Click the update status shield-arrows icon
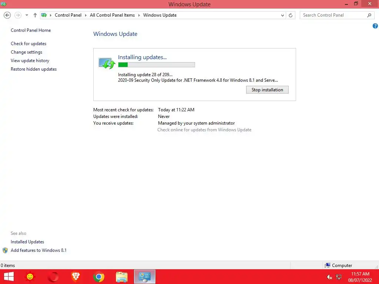379x284 pixels. tap(107, 63)
